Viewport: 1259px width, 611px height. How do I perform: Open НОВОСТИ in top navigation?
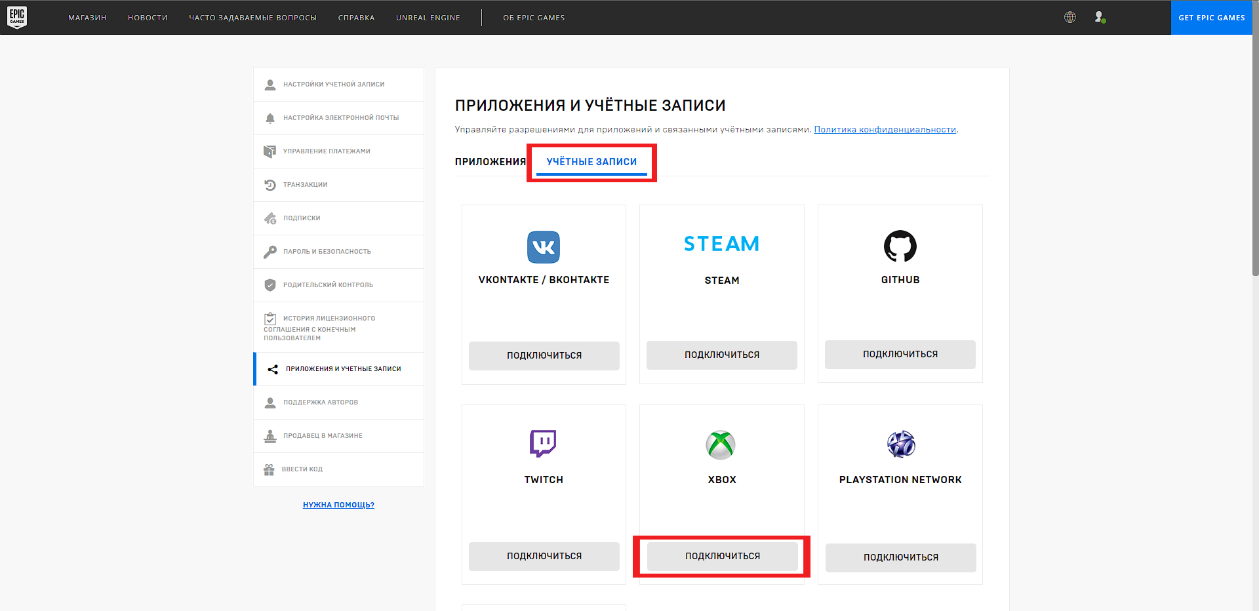[x=148, y=18]
